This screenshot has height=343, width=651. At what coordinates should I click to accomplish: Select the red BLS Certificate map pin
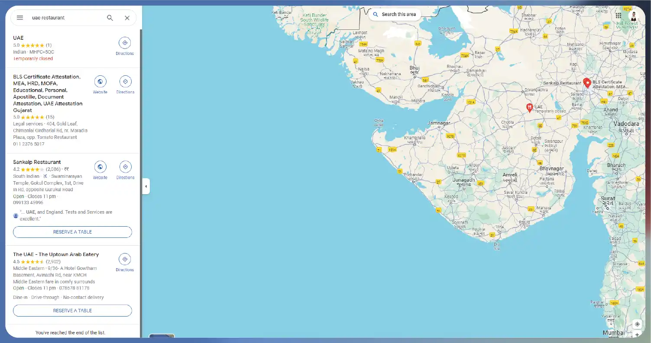(587, 83)
